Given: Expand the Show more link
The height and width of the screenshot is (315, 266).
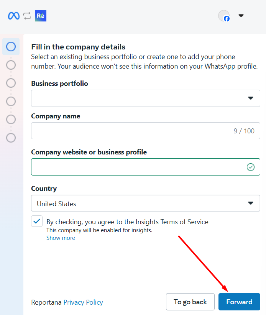Looking at the screenshot, I should [61, 238].
